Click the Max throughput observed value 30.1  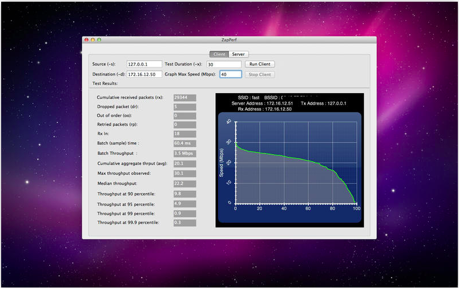coord(185,174)
